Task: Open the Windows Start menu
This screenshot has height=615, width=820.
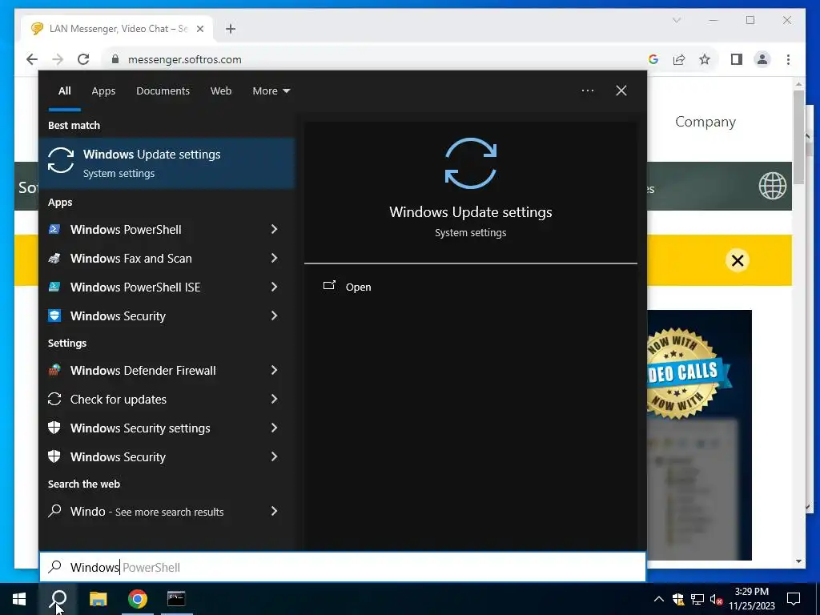Action: tap(19, 599)
